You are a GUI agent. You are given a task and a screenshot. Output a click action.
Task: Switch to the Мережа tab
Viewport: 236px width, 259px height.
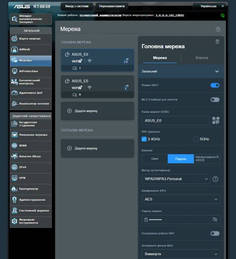[160, 58]
